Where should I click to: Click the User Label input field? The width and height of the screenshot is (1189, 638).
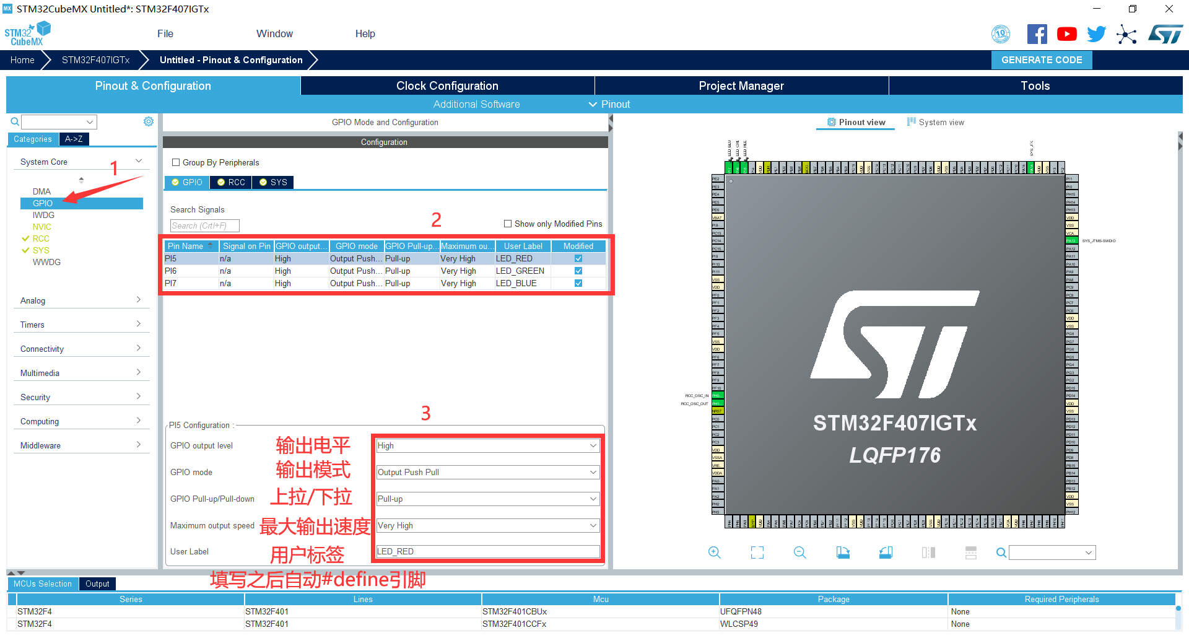pyautogui.click(x=487, y=551)
